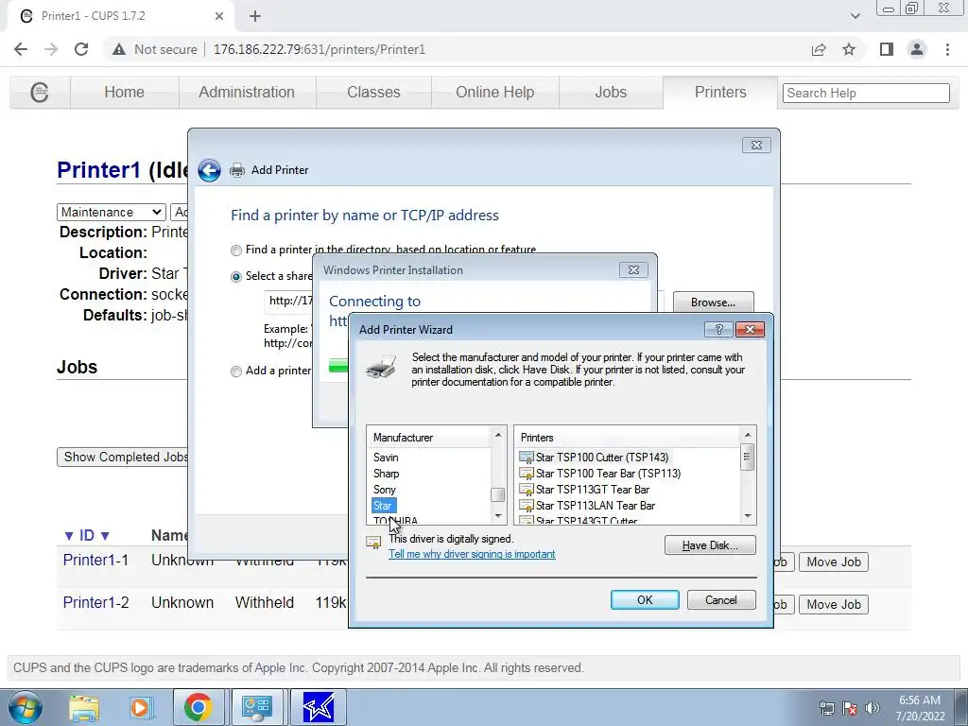This screenshot has width=968, height=726.
Task: Click Show Completed Jobs button
Action: pyautogui.click(x=123, y=457)
